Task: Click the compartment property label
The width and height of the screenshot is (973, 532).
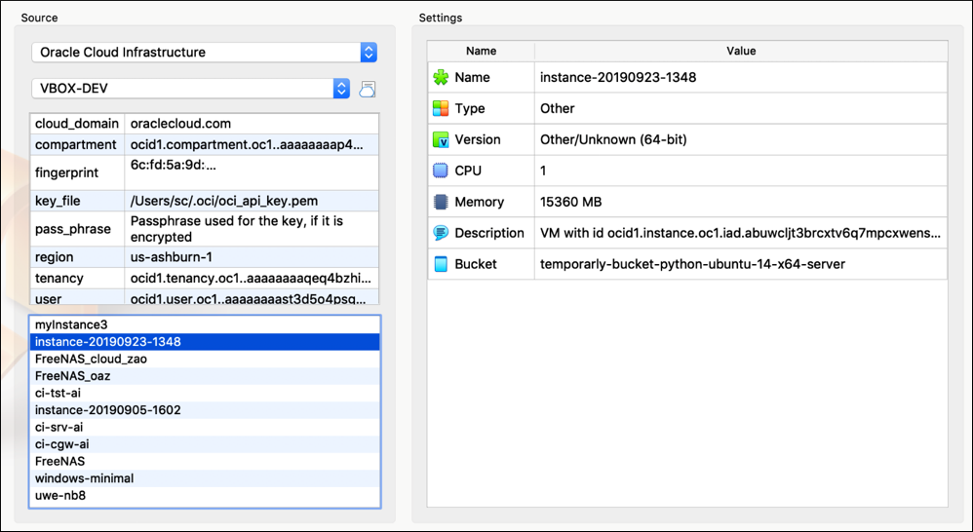Action: point(77,144)
